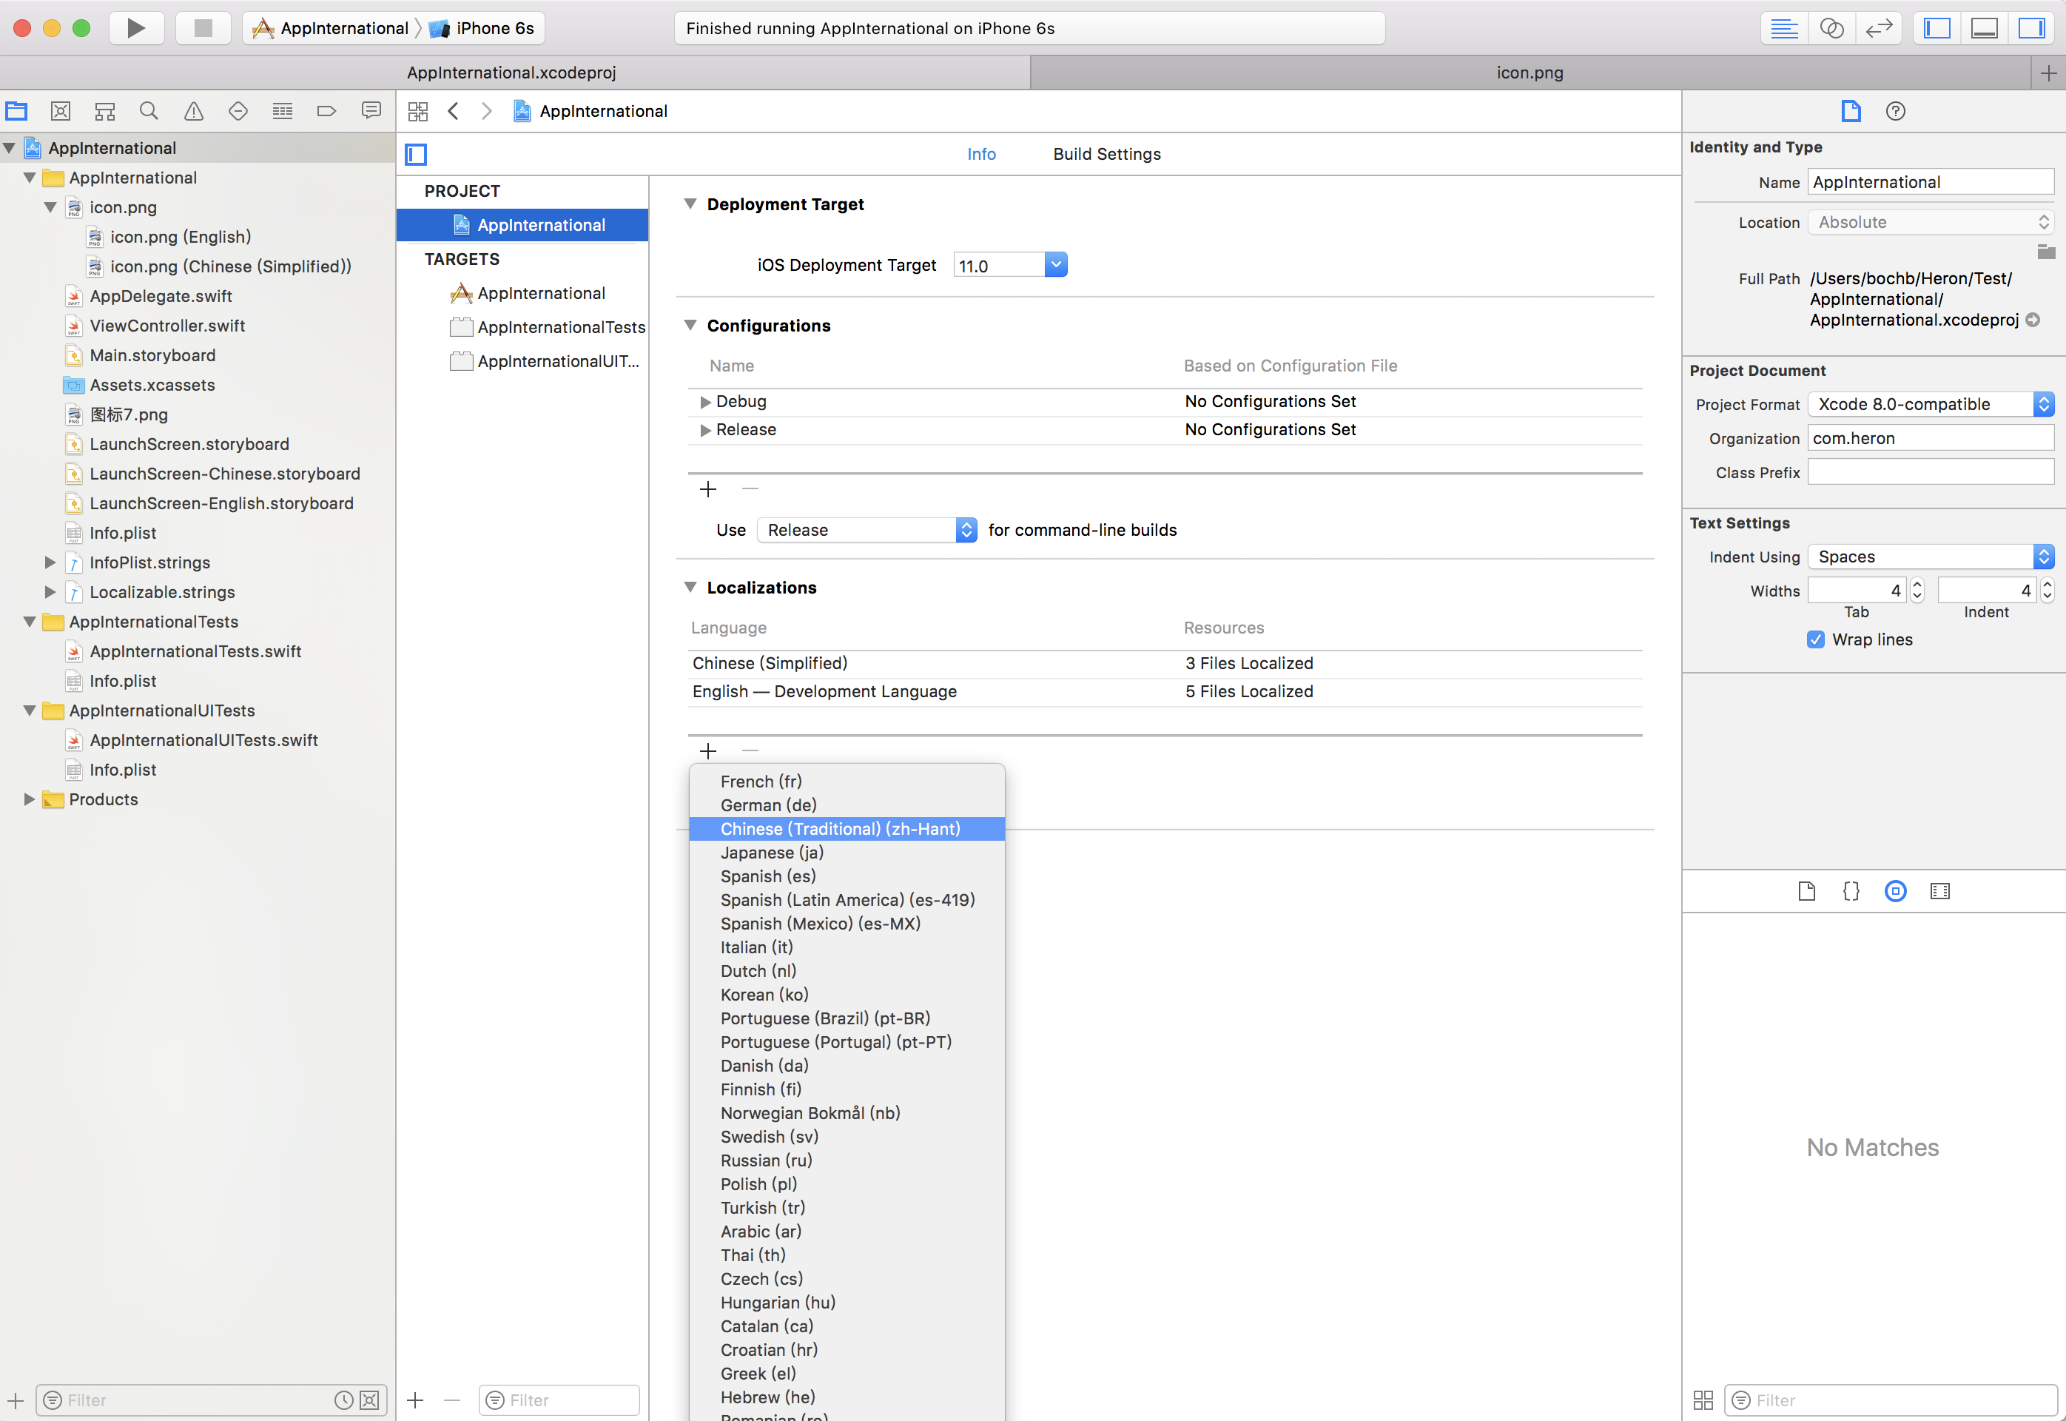The image size is (2066, 1421).
Task: Expand the Products folder
Action: pos(30,799)
